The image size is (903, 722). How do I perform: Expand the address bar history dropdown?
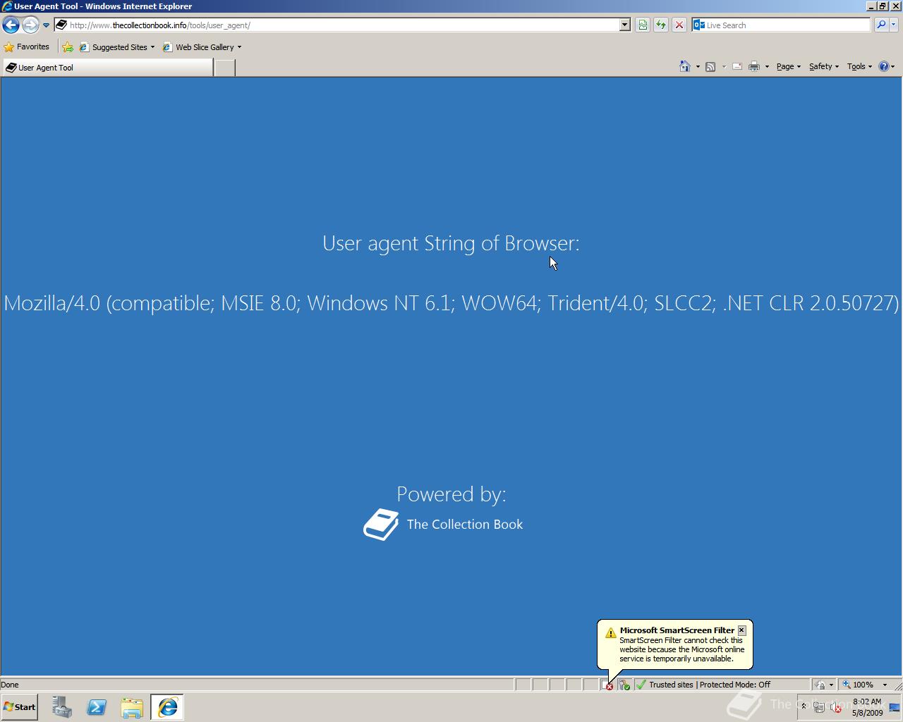coord(624,25)
